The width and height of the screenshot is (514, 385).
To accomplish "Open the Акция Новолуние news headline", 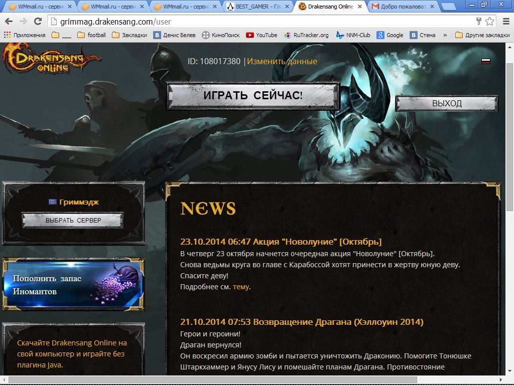I will [281, 242].
